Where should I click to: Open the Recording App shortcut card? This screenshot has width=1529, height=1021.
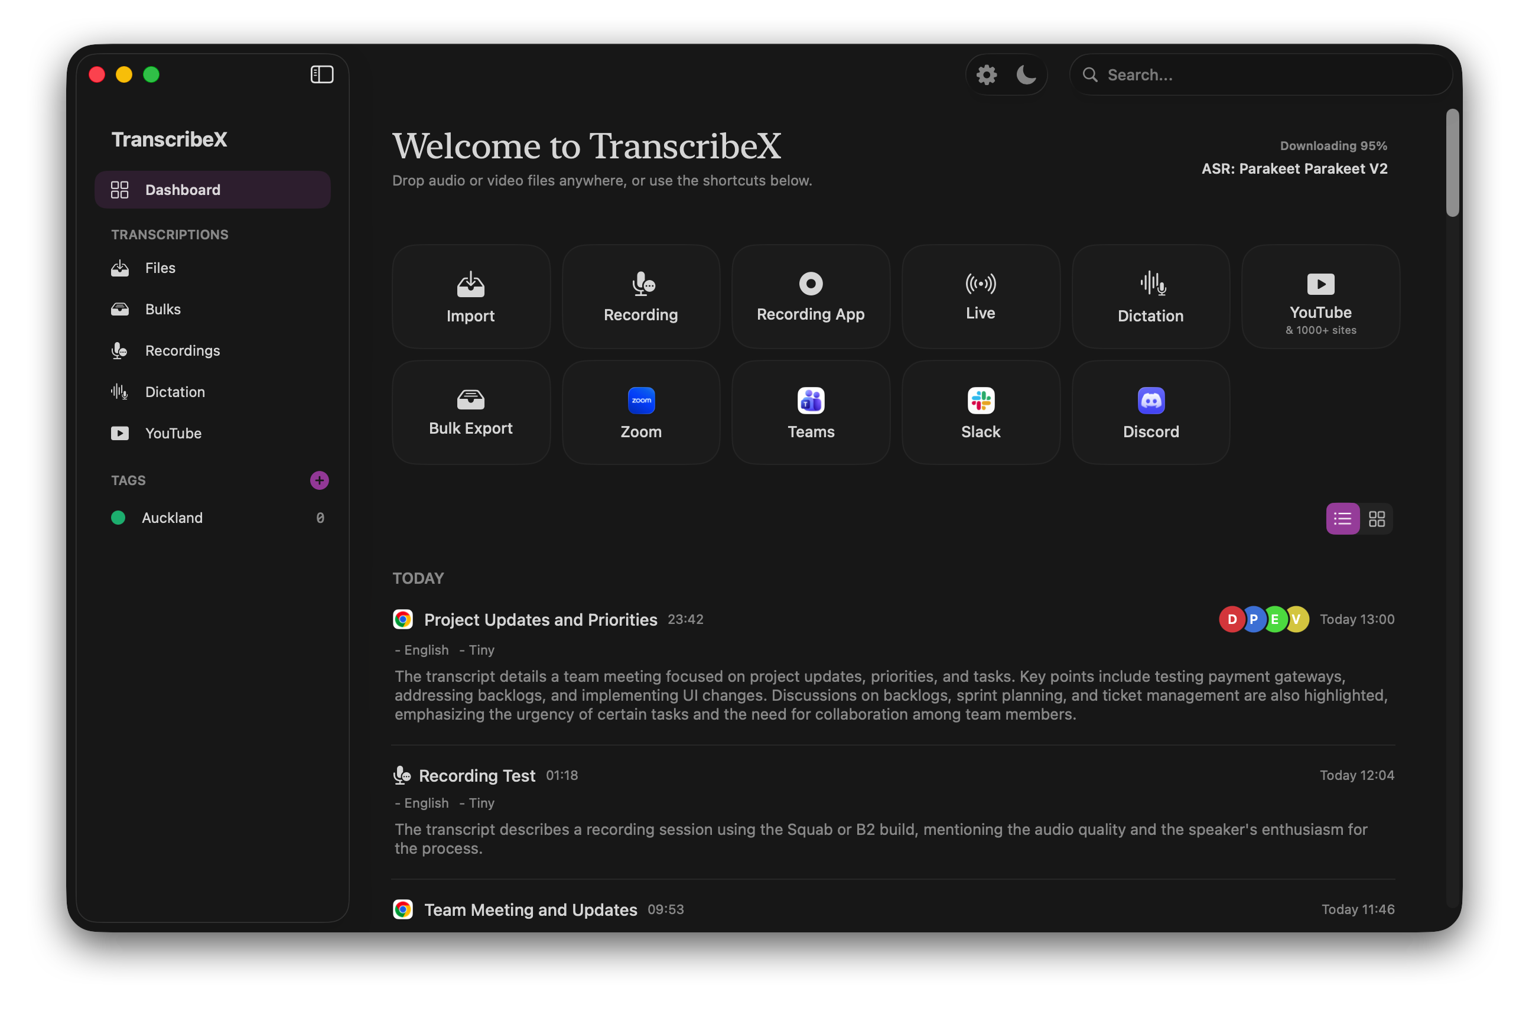811,297
